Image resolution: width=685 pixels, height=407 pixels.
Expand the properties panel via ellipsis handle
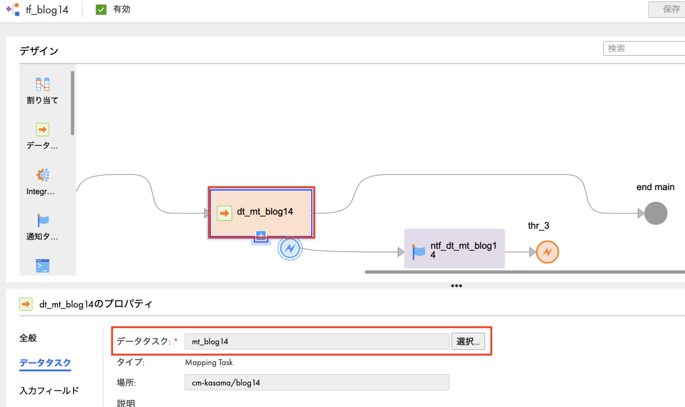coord(456,286)
